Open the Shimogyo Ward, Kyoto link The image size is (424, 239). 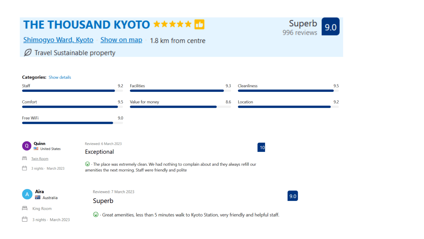tap(58, 40)
